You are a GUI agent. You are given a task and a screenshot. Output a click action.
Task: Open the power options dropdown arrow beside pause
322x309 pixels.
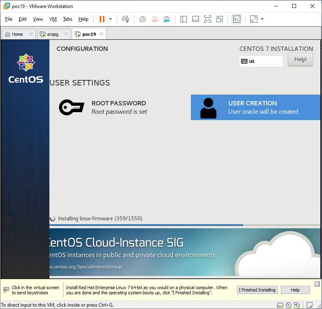tap(110, 19)
